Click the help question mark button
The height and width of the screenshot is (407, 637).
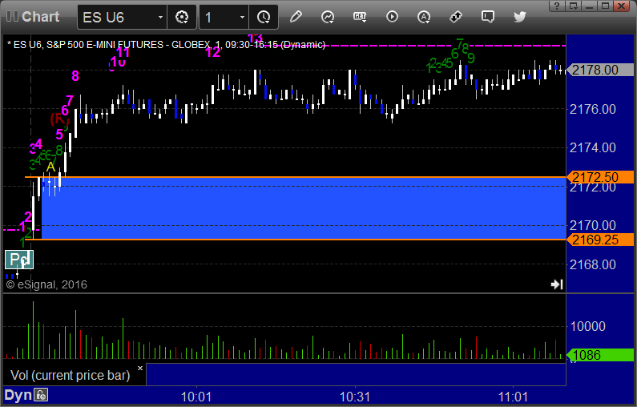click(557, 6)
